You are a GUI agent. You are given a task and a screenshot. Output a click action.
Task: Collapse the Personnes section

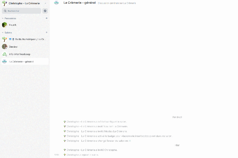[x=2, y=18]
